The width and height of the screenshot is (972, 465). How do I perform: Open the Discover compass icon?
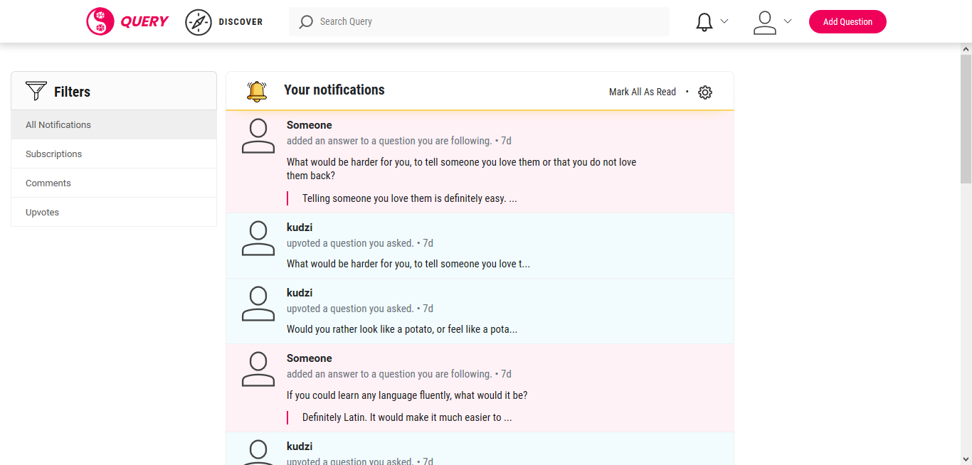coord(199,22)
